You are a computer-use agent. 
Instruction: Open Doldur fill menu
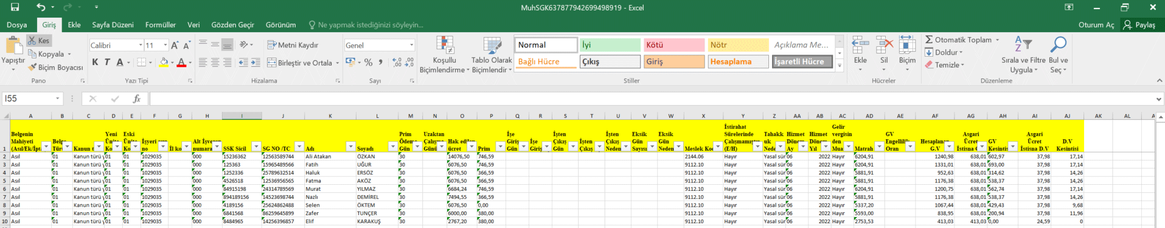tap(944, 52)
